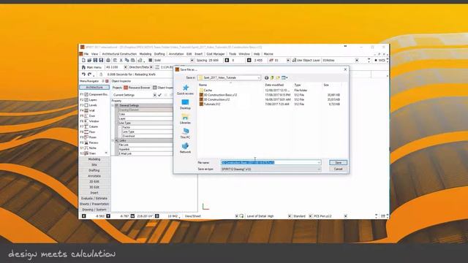Open the File name dropdown arrow
The height and width of the screenshot is (263, 468).
pyautogui.click(x=319, y=162)
